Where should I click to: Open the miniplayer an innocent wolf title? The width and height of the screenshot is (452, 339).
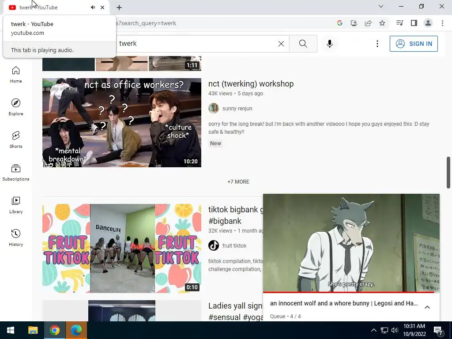click(344, 303)
